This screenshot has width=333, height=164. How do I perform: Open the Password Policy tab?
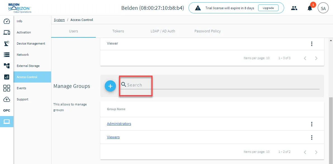pyautogui.click(x=208, y=31)
